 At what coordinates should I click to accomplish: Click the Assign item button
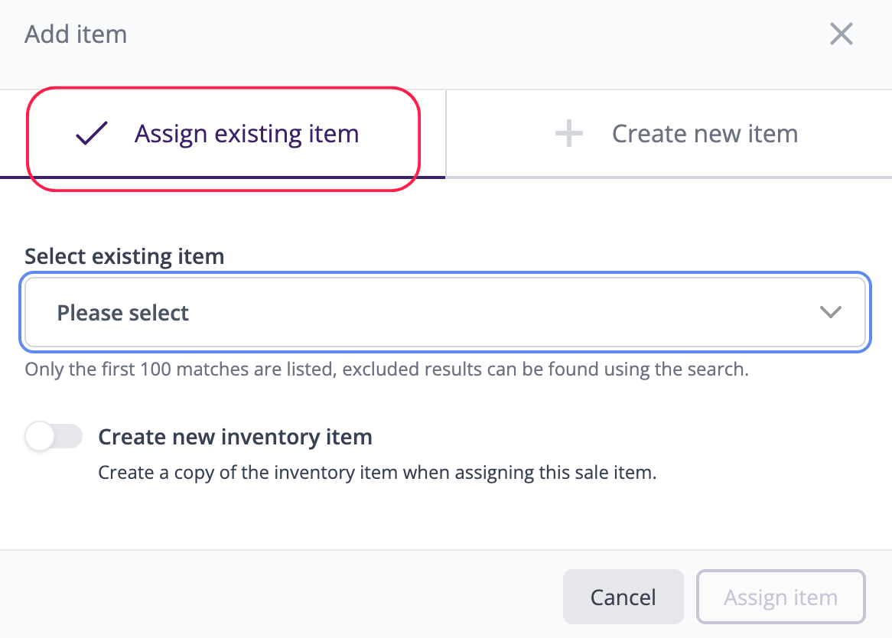click(x=780, y=597)
